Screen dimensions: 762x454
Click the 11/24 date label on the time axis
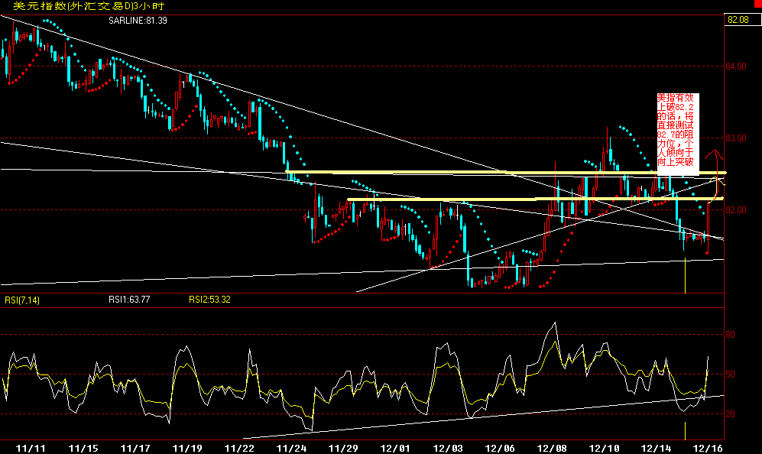(x=291, y=448)
